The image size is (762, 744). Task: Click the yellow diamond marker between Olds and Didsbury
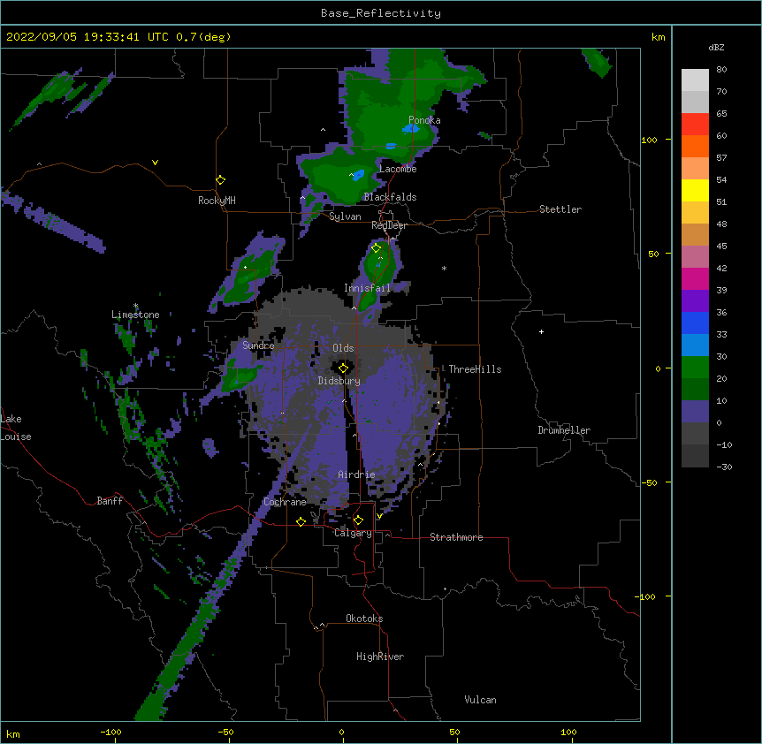344,368
